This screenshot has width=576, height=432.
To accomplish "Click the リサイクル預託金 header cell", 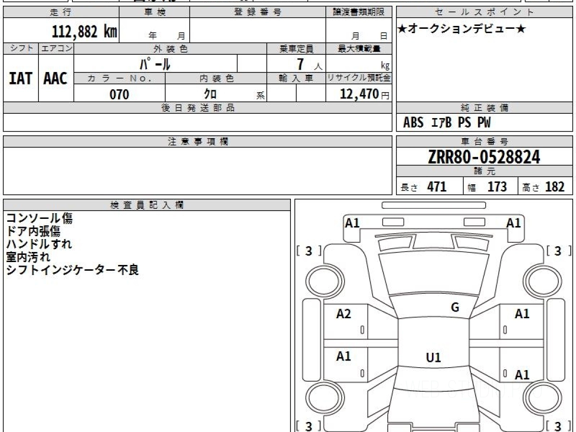I will click(x=359, y=78).
